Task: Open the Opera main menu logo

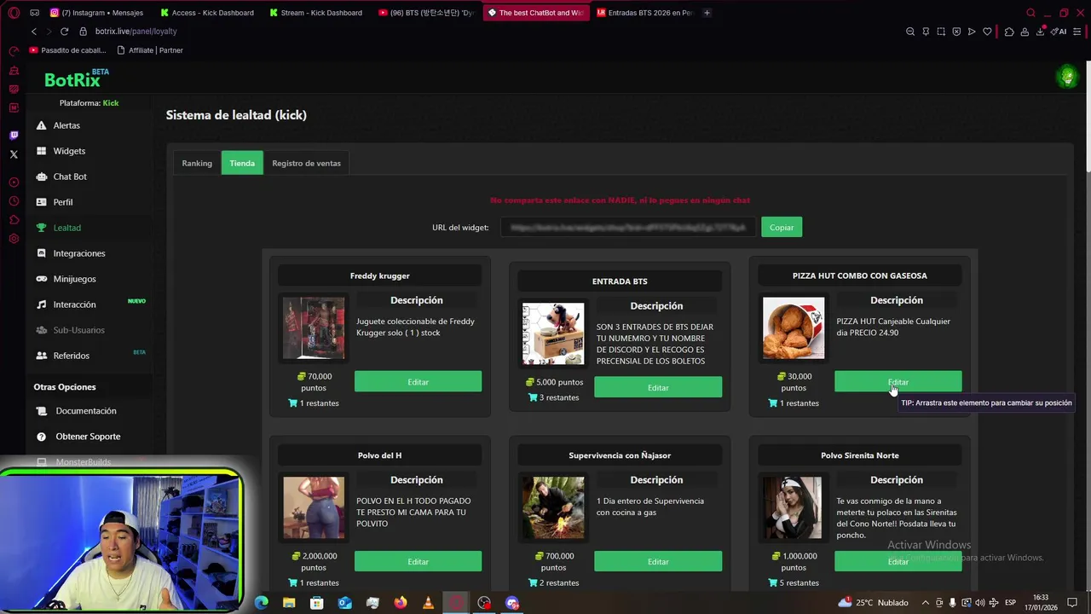Action: (14, 13)
